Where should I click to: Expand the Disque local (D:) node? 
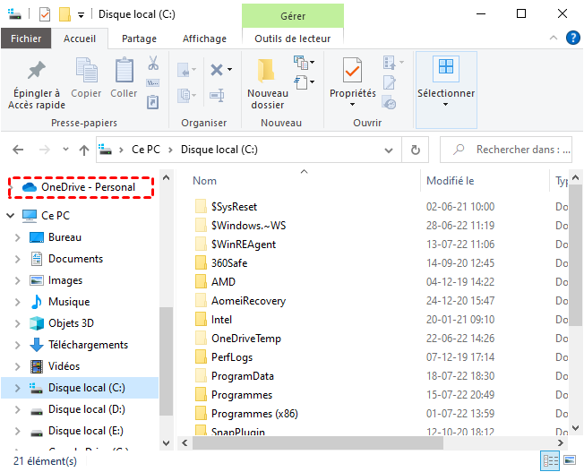pyautogui.click(x=18, y=409)
